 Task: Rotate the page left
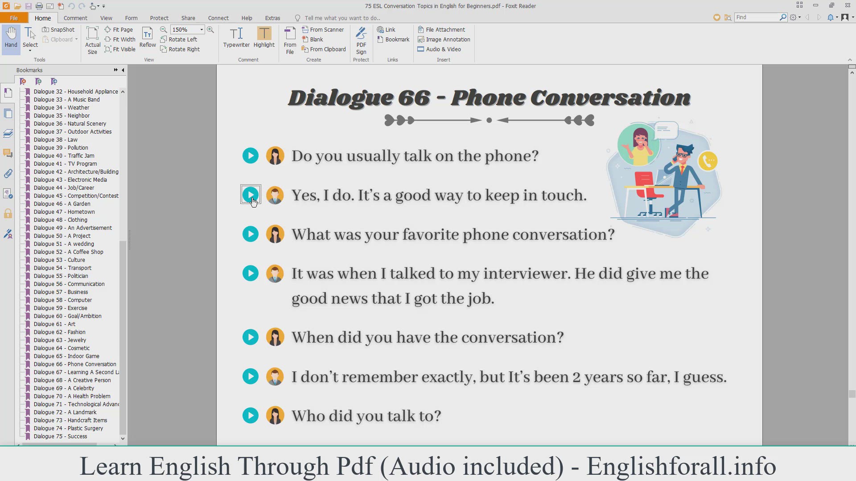pos(179,39)
